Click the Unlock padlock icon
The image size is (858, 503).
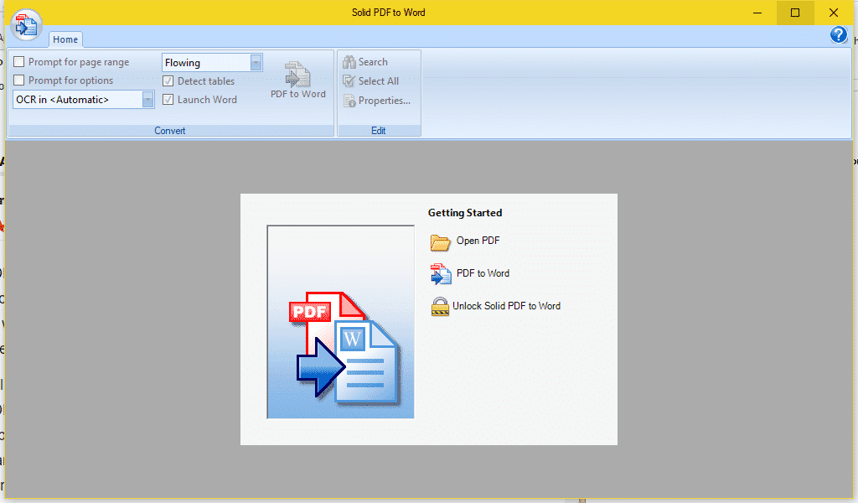(440, 307)
